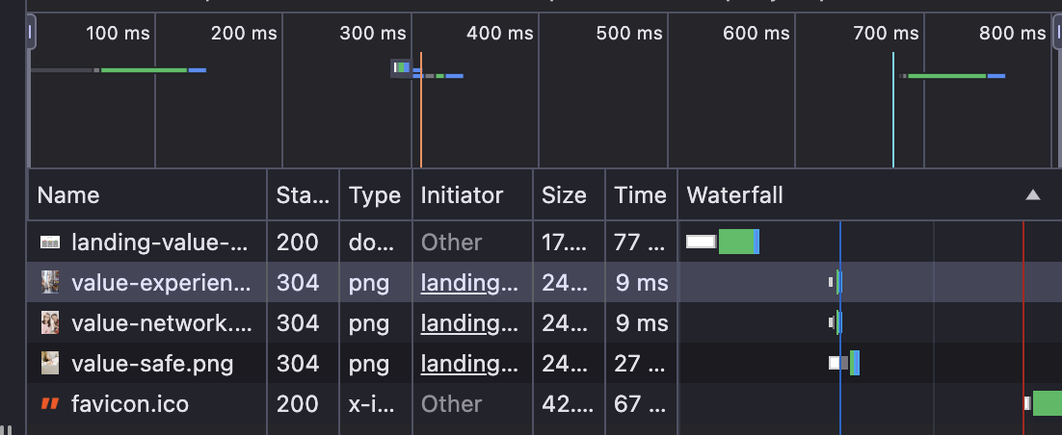The width and height of the screenshot is (1062, 435).
Task: Click the 9 ms time of value-experien... row
Action: 642,283
